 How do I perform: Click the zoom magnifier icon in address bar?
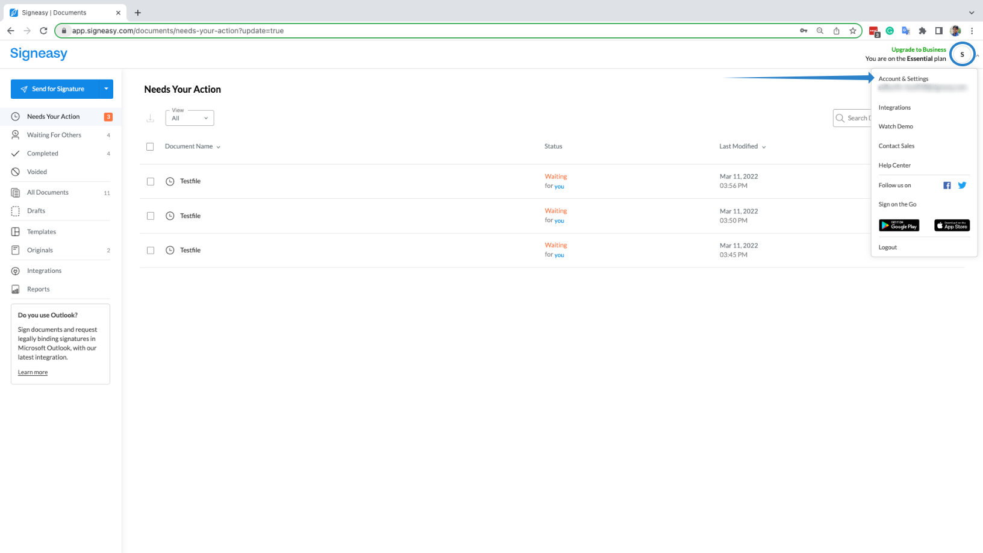pos(820,31)
